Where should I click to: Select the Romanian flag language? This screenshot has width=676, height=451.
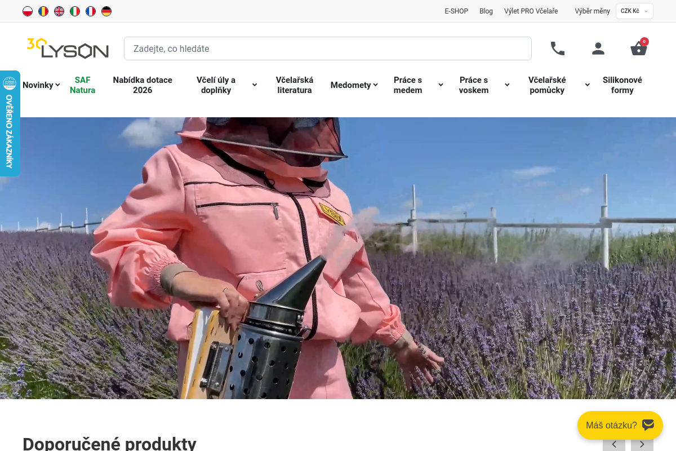point(43,11)
